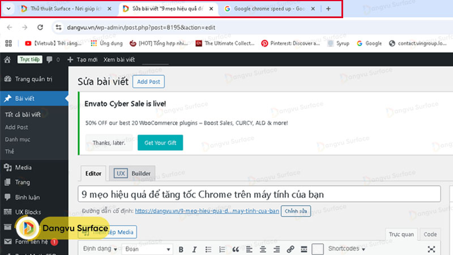View site information icon in address bar
The image size is (453, 255).
[59, 27]
